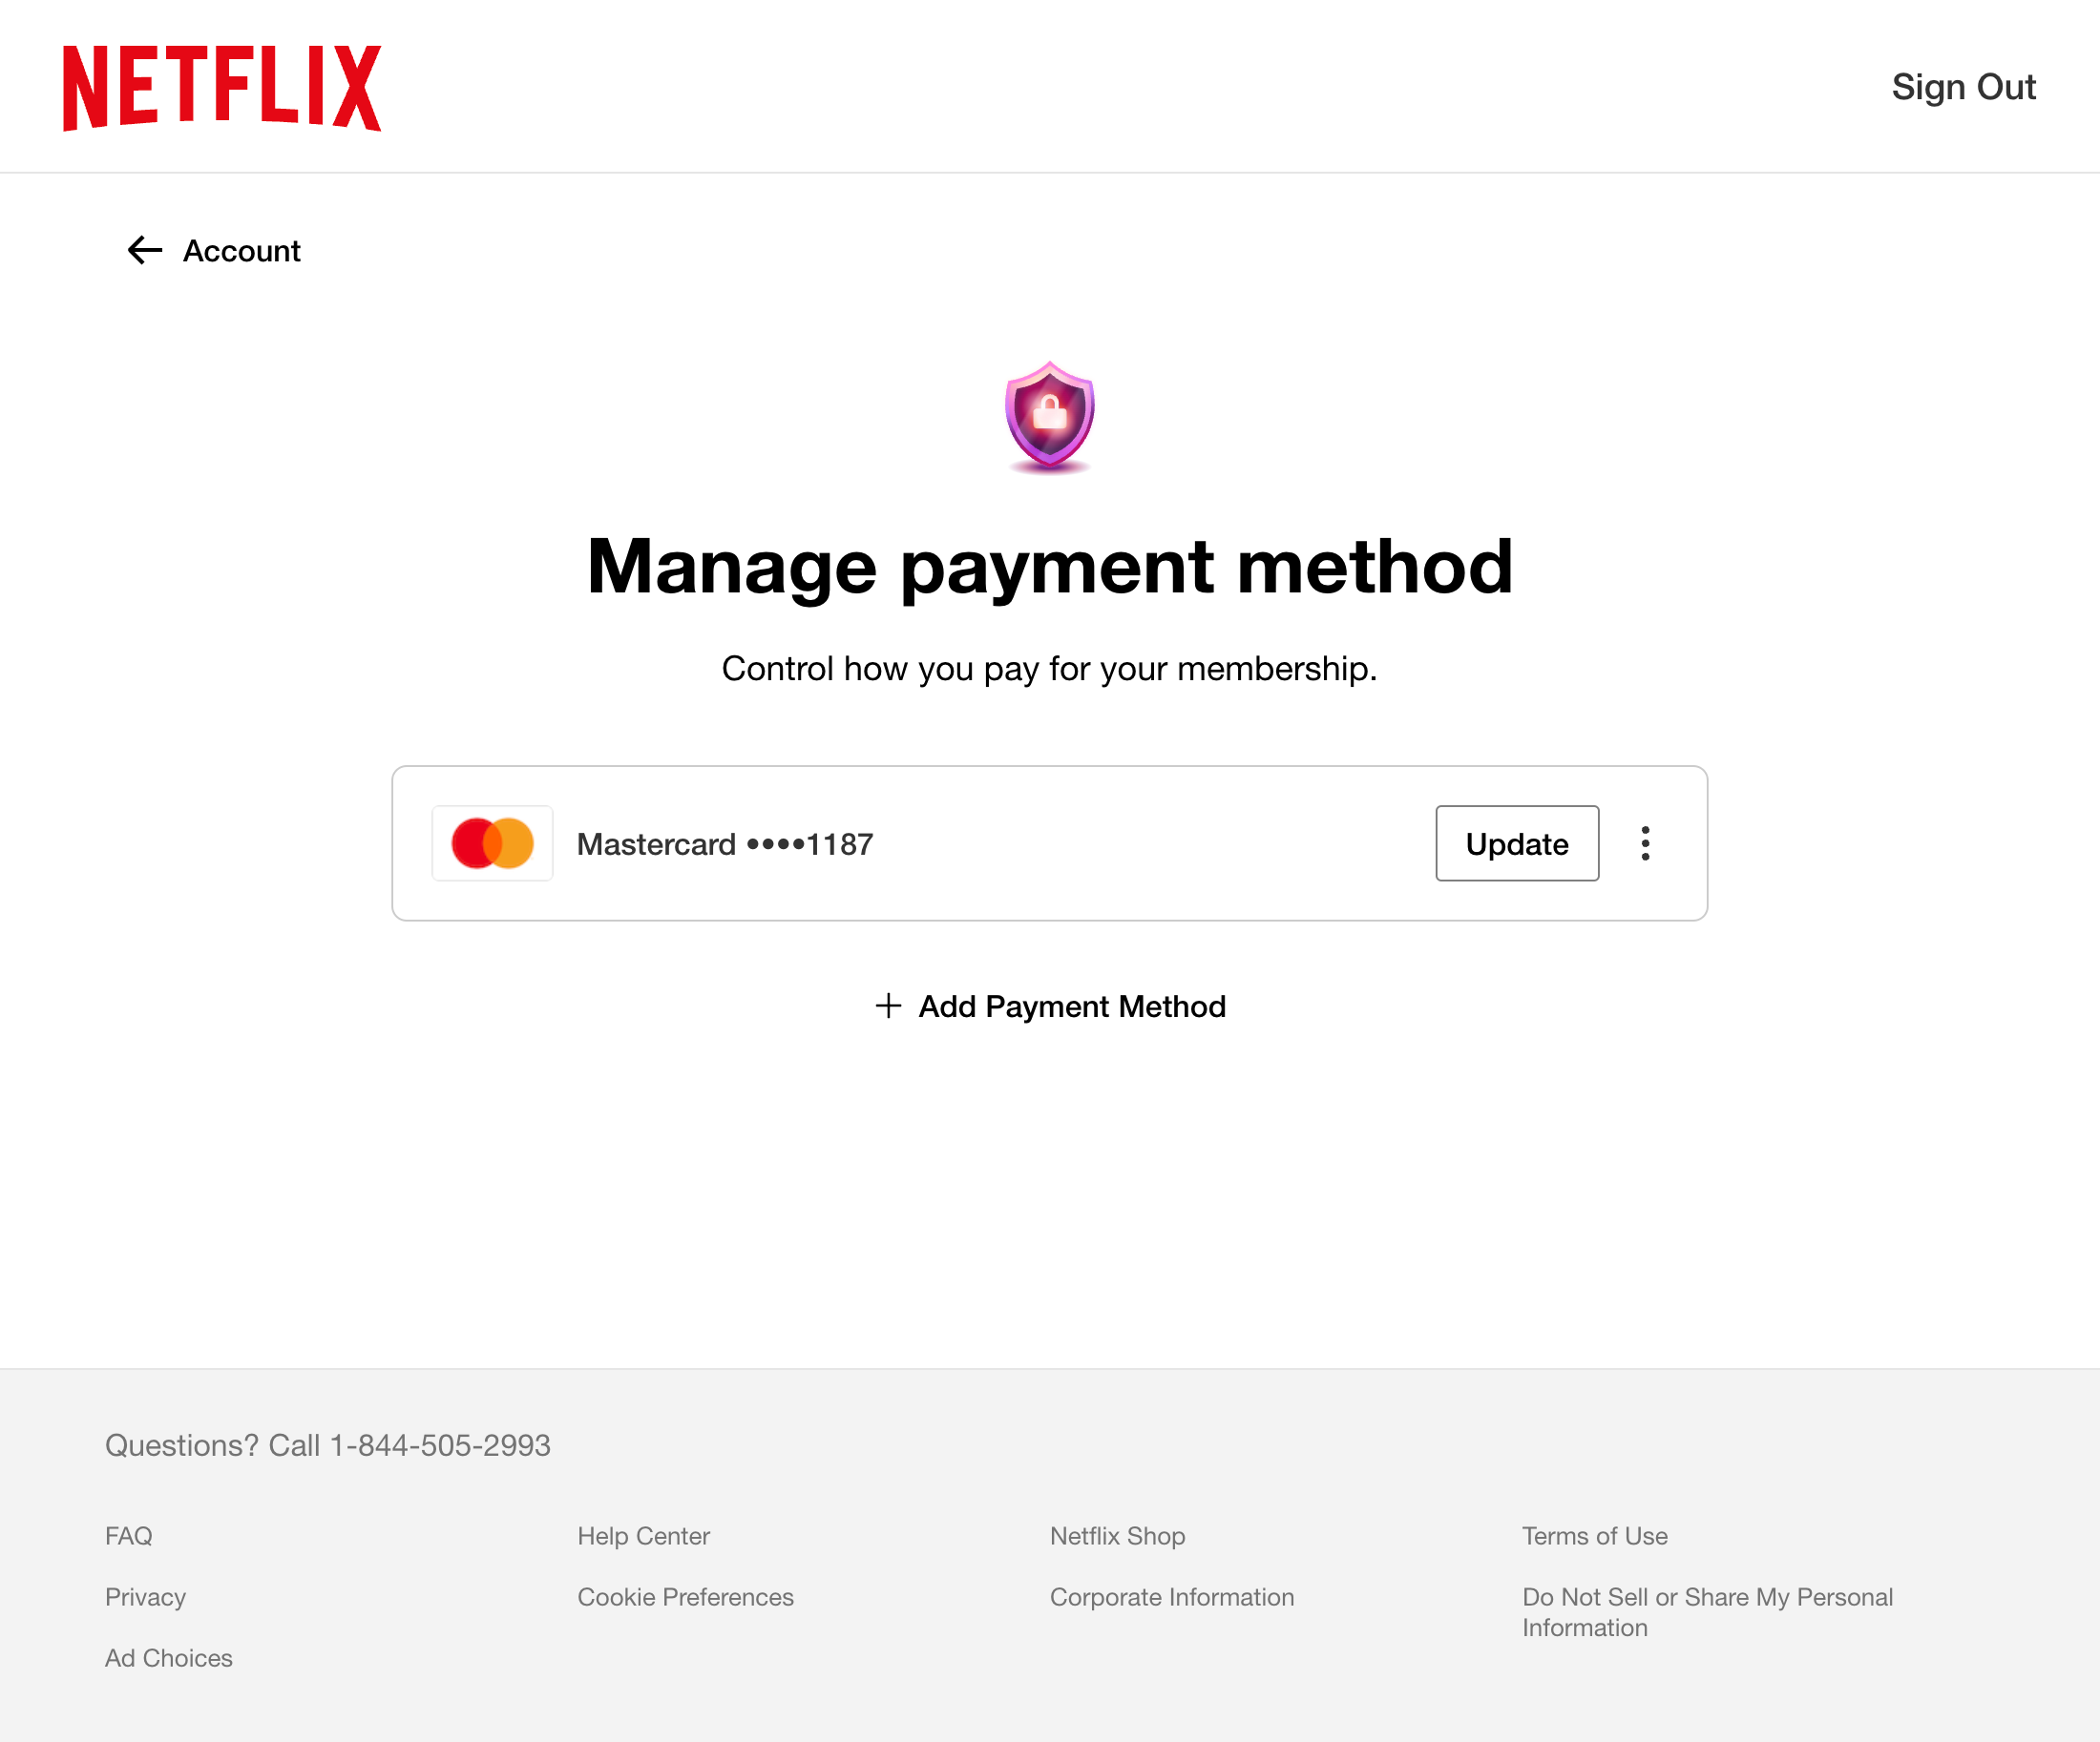Open the Help Center
The image size is (2100, 1742).
[x=643, y=1536]
